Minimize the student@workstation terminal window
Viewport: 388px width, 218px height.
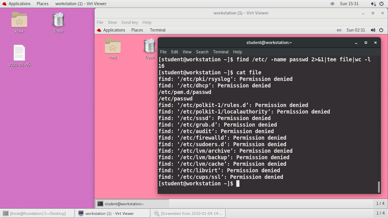356,43
